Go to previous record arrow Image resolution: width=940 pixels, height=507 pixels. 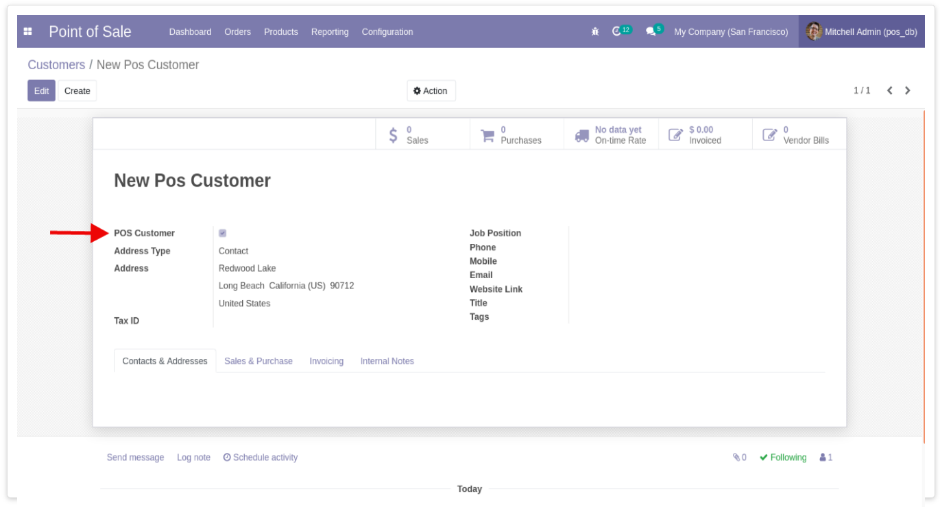point(889,90)
